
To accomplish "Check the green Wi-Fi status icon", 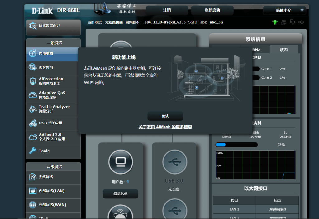I will pos(275,22).
